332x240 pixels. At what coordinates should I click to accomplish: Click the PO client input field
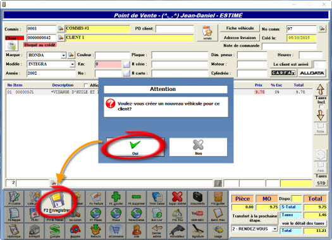click(x=175, y=28)
